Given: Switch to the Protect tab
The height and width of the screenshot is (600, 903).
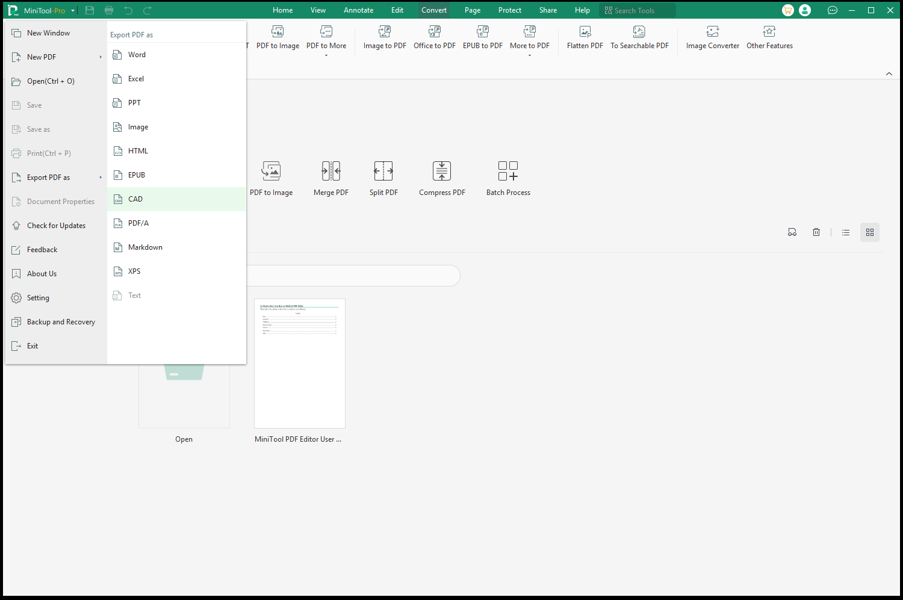Looking at the screenshot, I should click(x=510, y=10).
